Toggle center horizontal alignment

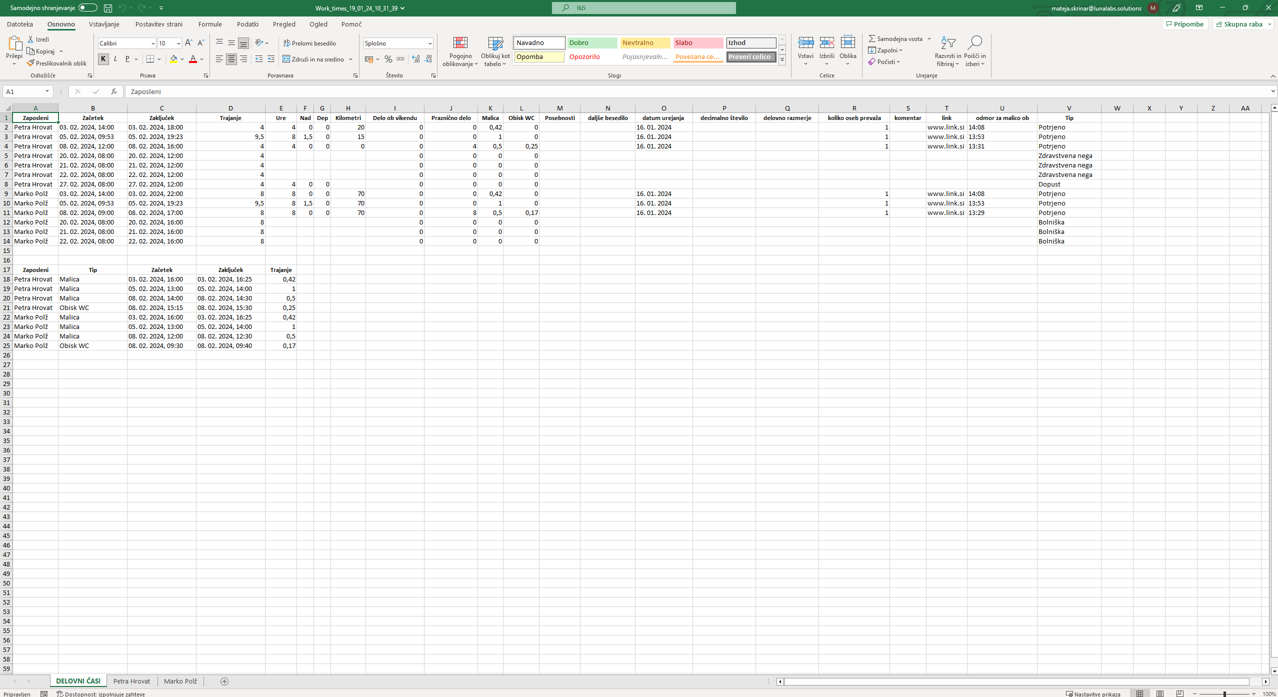231,59
